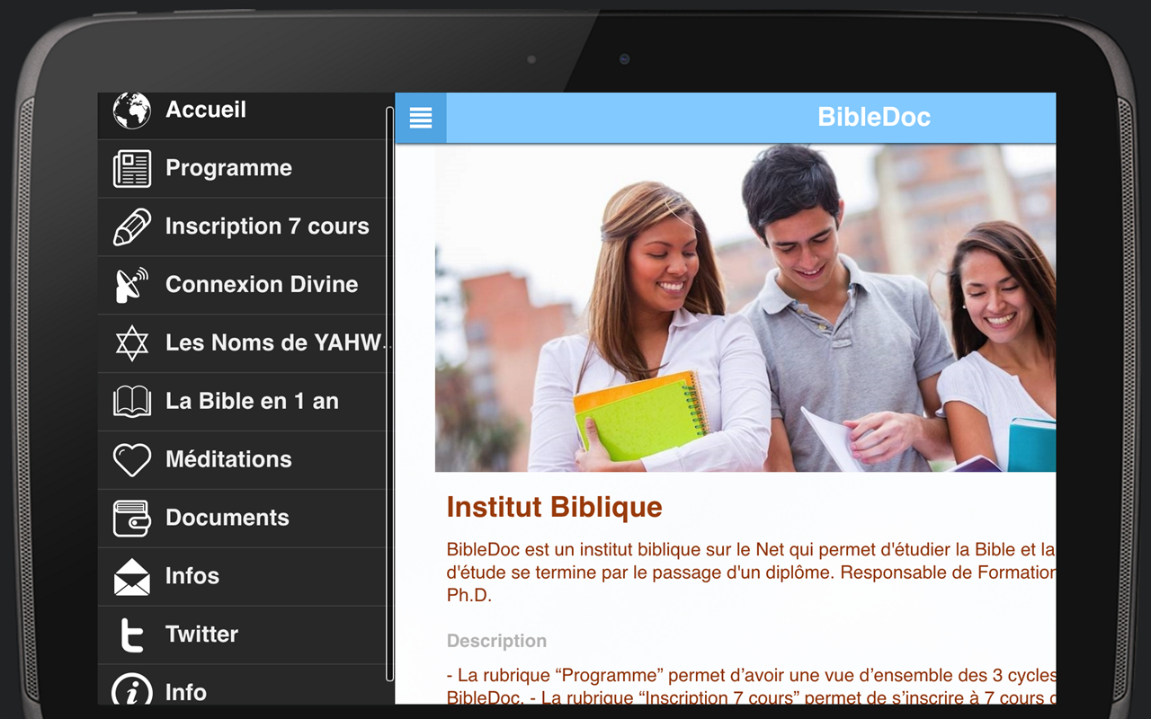The image size is (1151, 719).
Task: Click the Institut Biblique heading
Action: [554, 507]
